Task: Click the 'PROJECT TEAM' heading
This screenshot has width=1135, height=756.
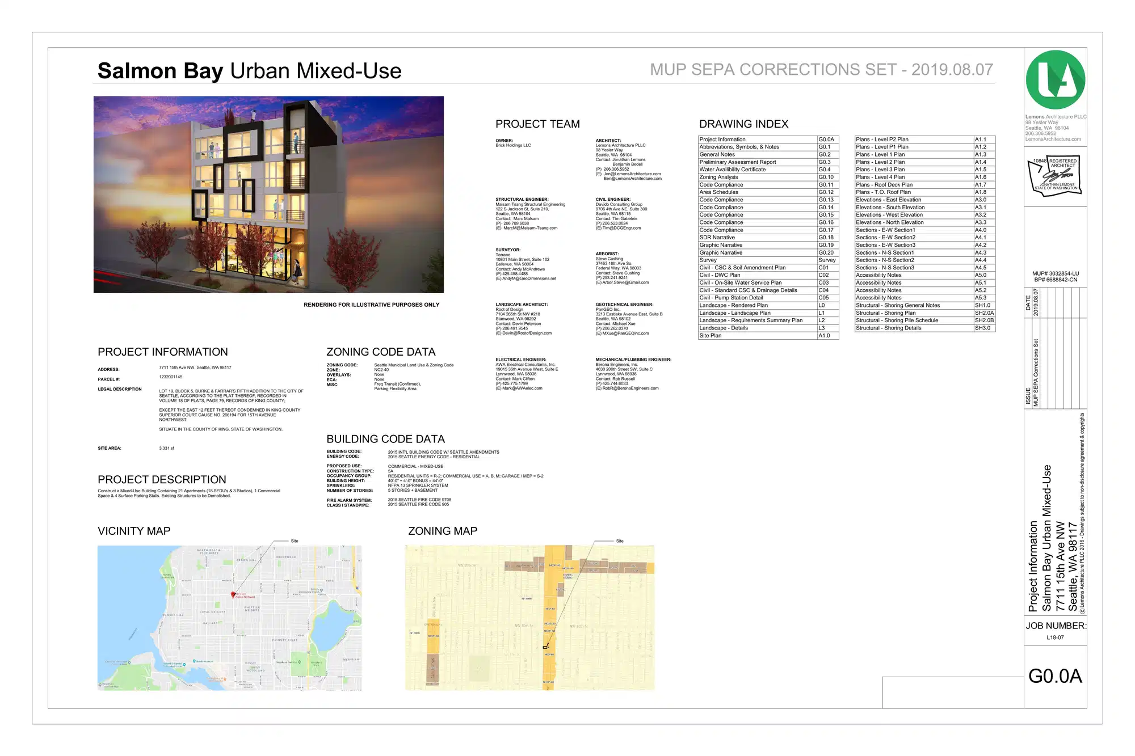Action: 537,124
